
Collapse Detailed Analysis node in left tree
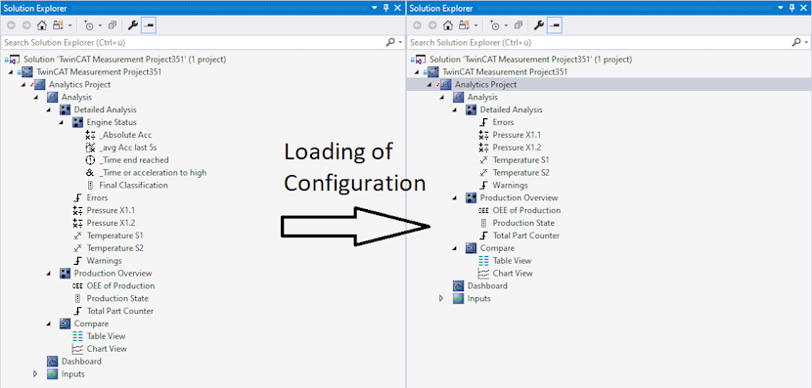point(48,110)
